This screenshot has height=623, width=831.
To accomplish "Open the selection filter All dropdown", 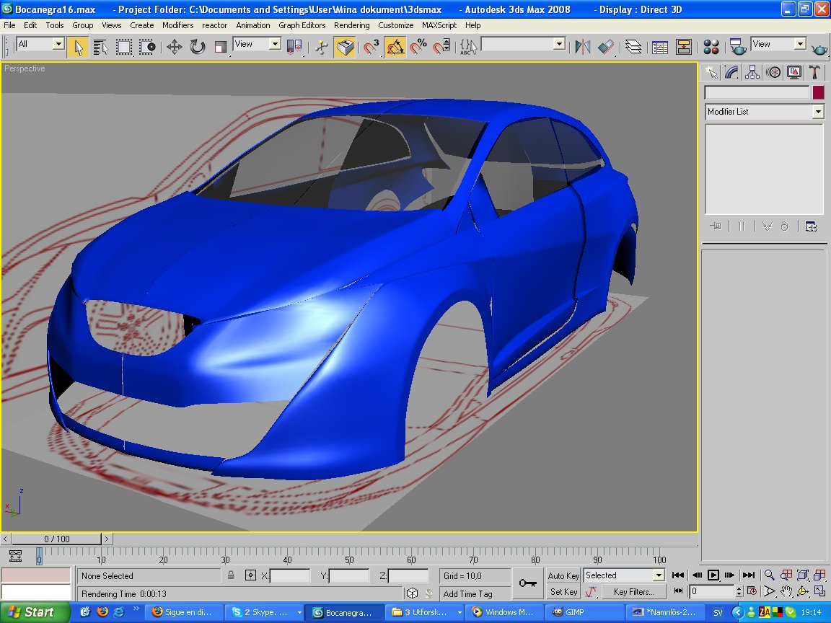I will [x=58, y=44].
